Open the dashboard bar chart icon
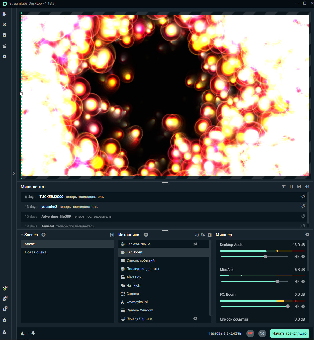Viewport: 314px width, 340px height. coord(23,333)
